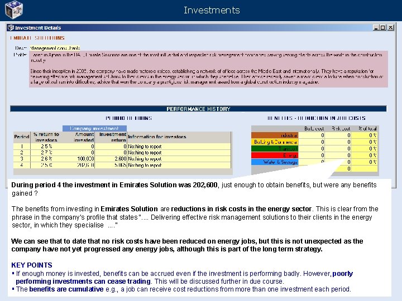Viewport: 402px width, 301px height.
Task: Click the KEY POINTS heading
Action: (x=32, y=265)
